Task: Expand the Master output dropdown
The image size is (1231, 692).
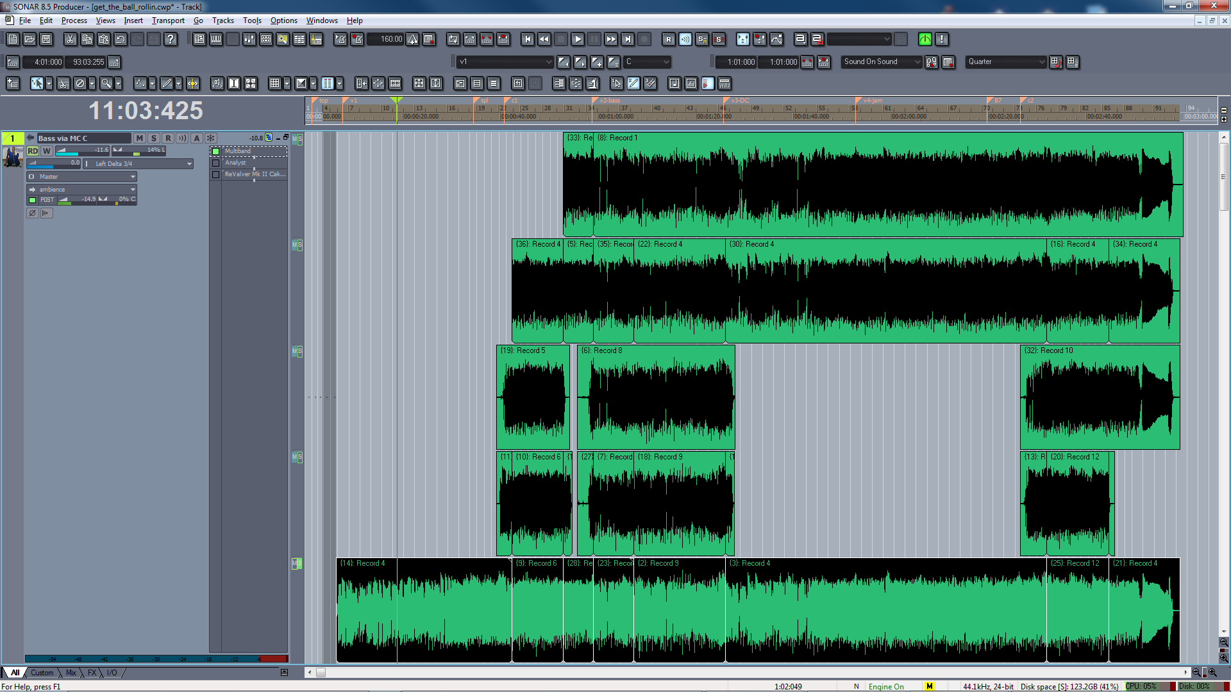Action: click(133, 176)
